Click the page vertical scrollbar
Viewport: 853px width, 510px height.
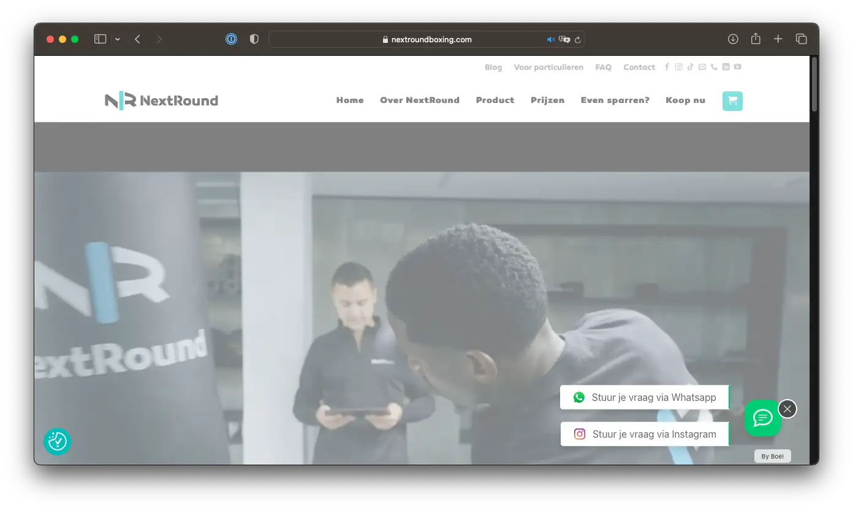pos(814,85)
